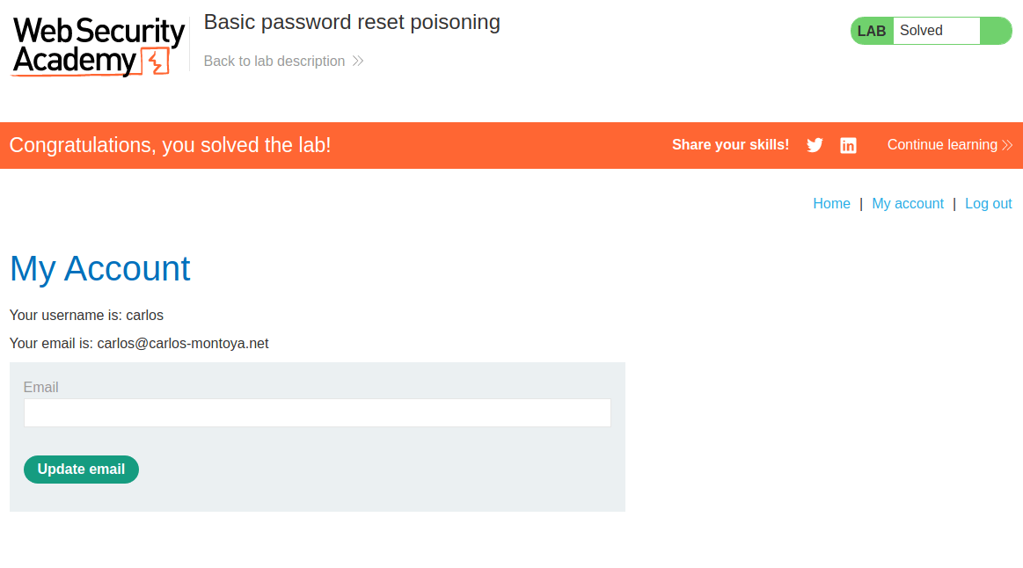
Task: Share on Twitter via bird icon
Action: [815, 145]
